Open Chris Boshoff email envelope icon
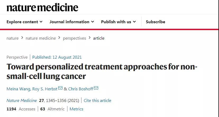The height and width of the screenshot is (117, 219). 96,88
